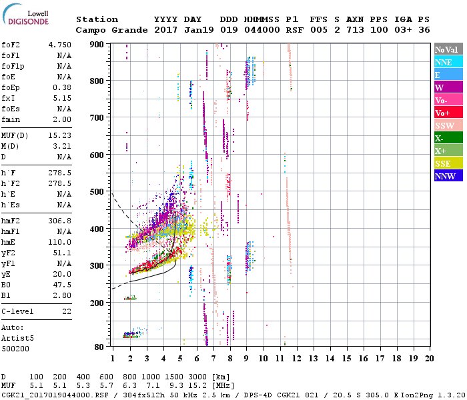This screenshot has height=400, width=467.
Task: Select the X- dark green legend swatch
Action: 448,138
